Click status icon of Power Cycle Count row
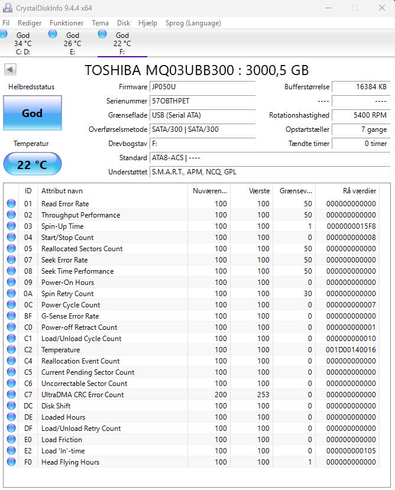Image resolution: width=395 pixels, height=490 pixels. click(11, 304)
